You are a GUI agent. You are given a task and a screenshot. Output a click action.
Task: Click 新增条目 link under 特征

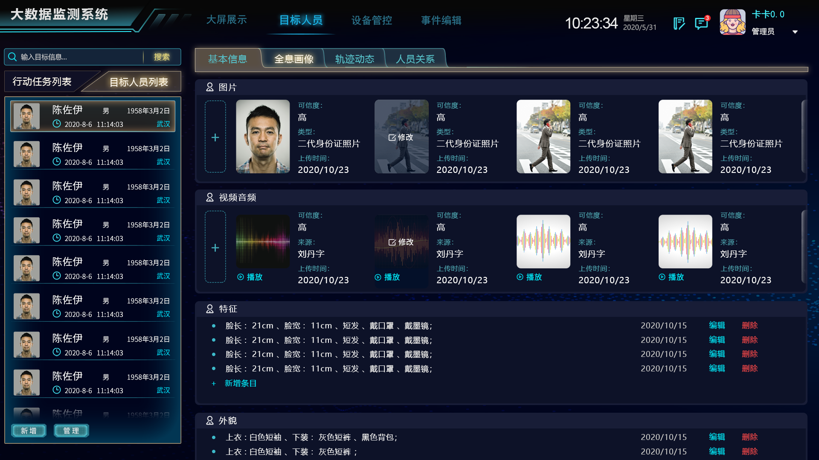click(x=240, y=383)
